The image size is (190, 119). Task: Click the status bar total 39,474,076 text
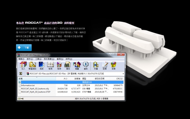[x=92, y=99]
